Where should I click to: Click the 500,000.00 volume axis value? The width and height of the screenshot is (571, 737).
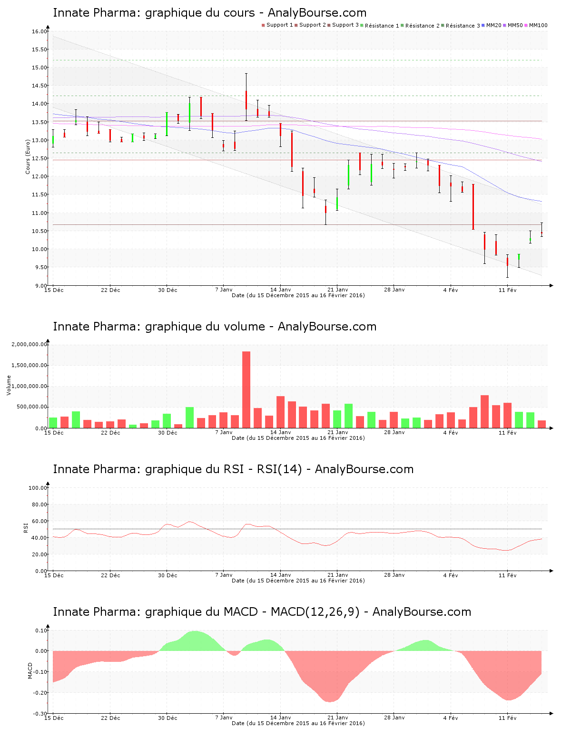[x=32, y=407]
